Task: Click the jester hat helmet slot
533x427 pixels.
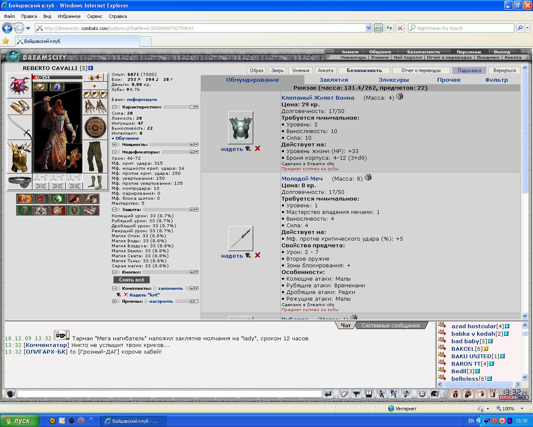Action: (20, 86)
